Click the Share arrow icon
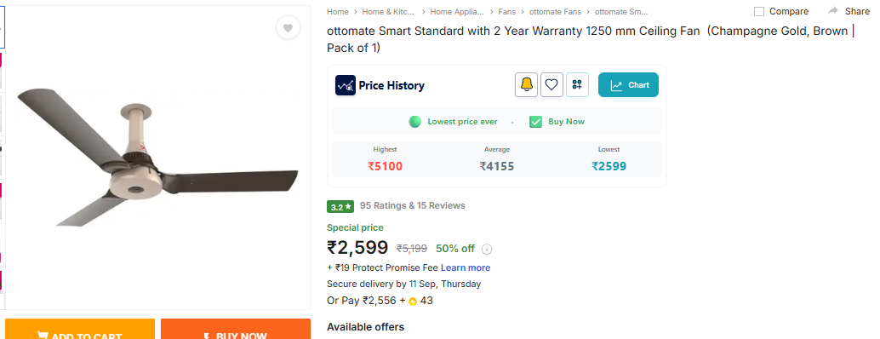This screenshot has height=339, width=880. pos(833,11)
